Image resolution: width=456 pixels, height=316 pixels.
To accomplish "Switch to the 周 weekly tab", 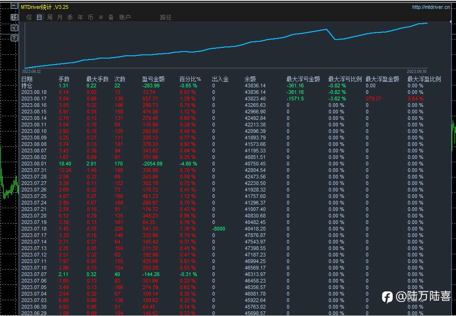I will pyautogui.click(x=50, y=18).
